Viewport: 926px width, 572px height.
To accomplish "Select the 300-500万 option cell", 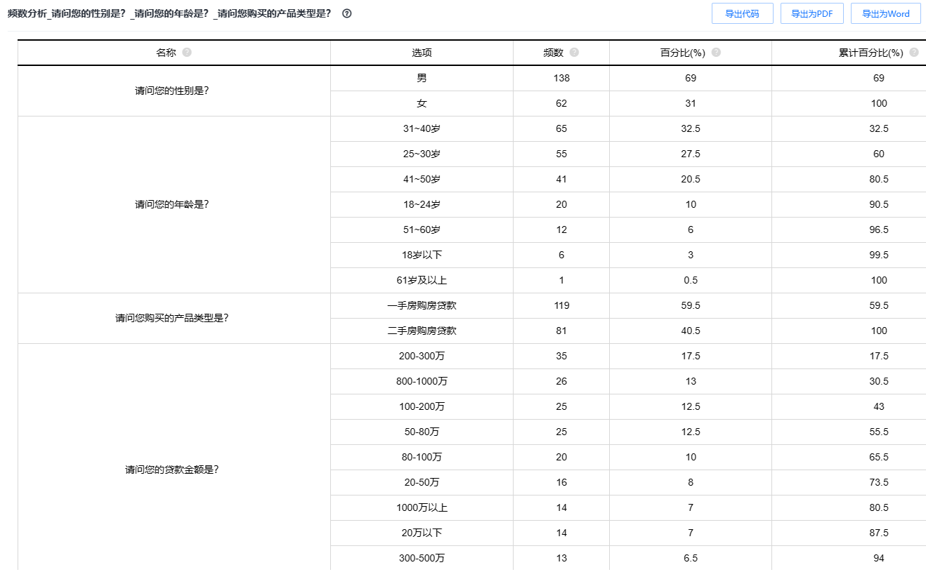I will pyautogui.click(x=422, y=558).
